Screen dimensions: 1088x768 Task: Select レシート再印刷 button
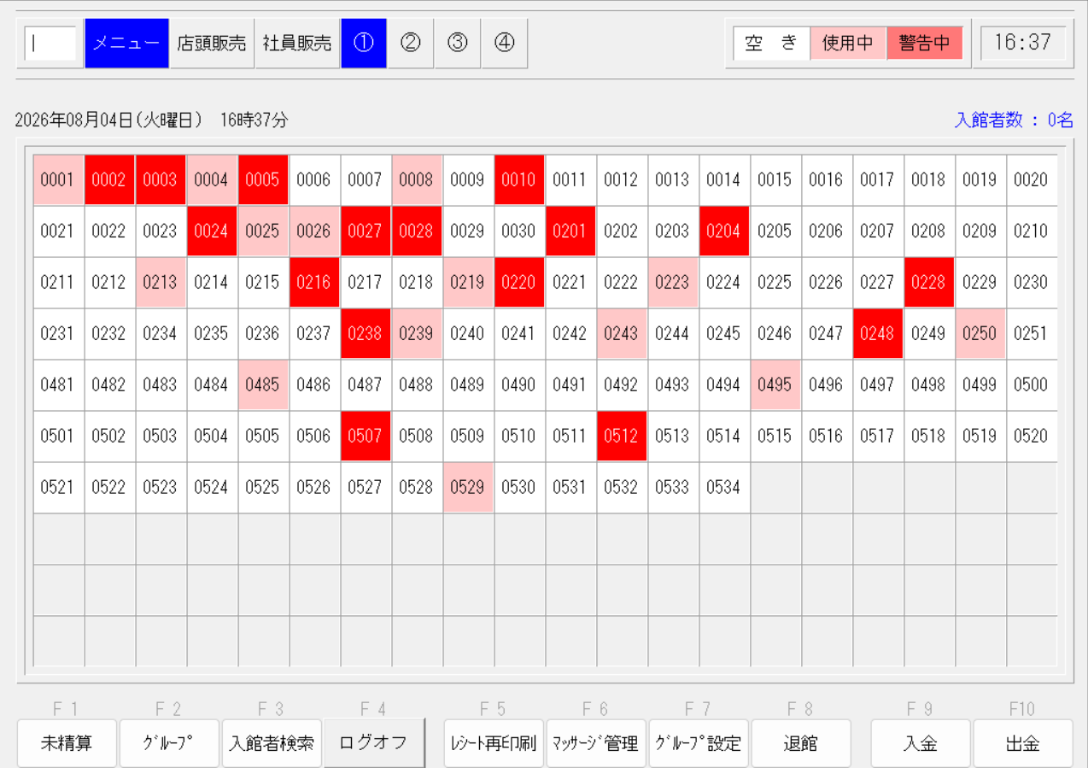pos(494,743)
